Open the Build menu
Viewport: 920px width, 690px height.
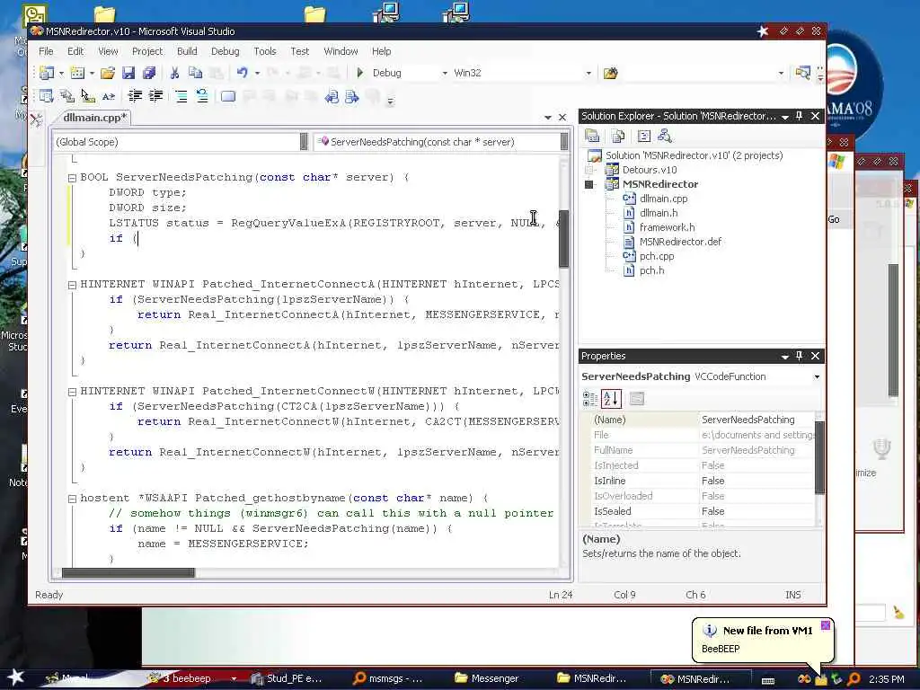(187, 51)
